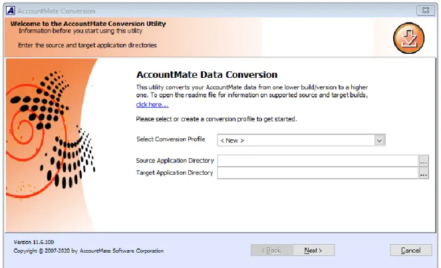Select the '< New >' conversion profile box
Screen dimensions: 441x268
pos(301,140)
